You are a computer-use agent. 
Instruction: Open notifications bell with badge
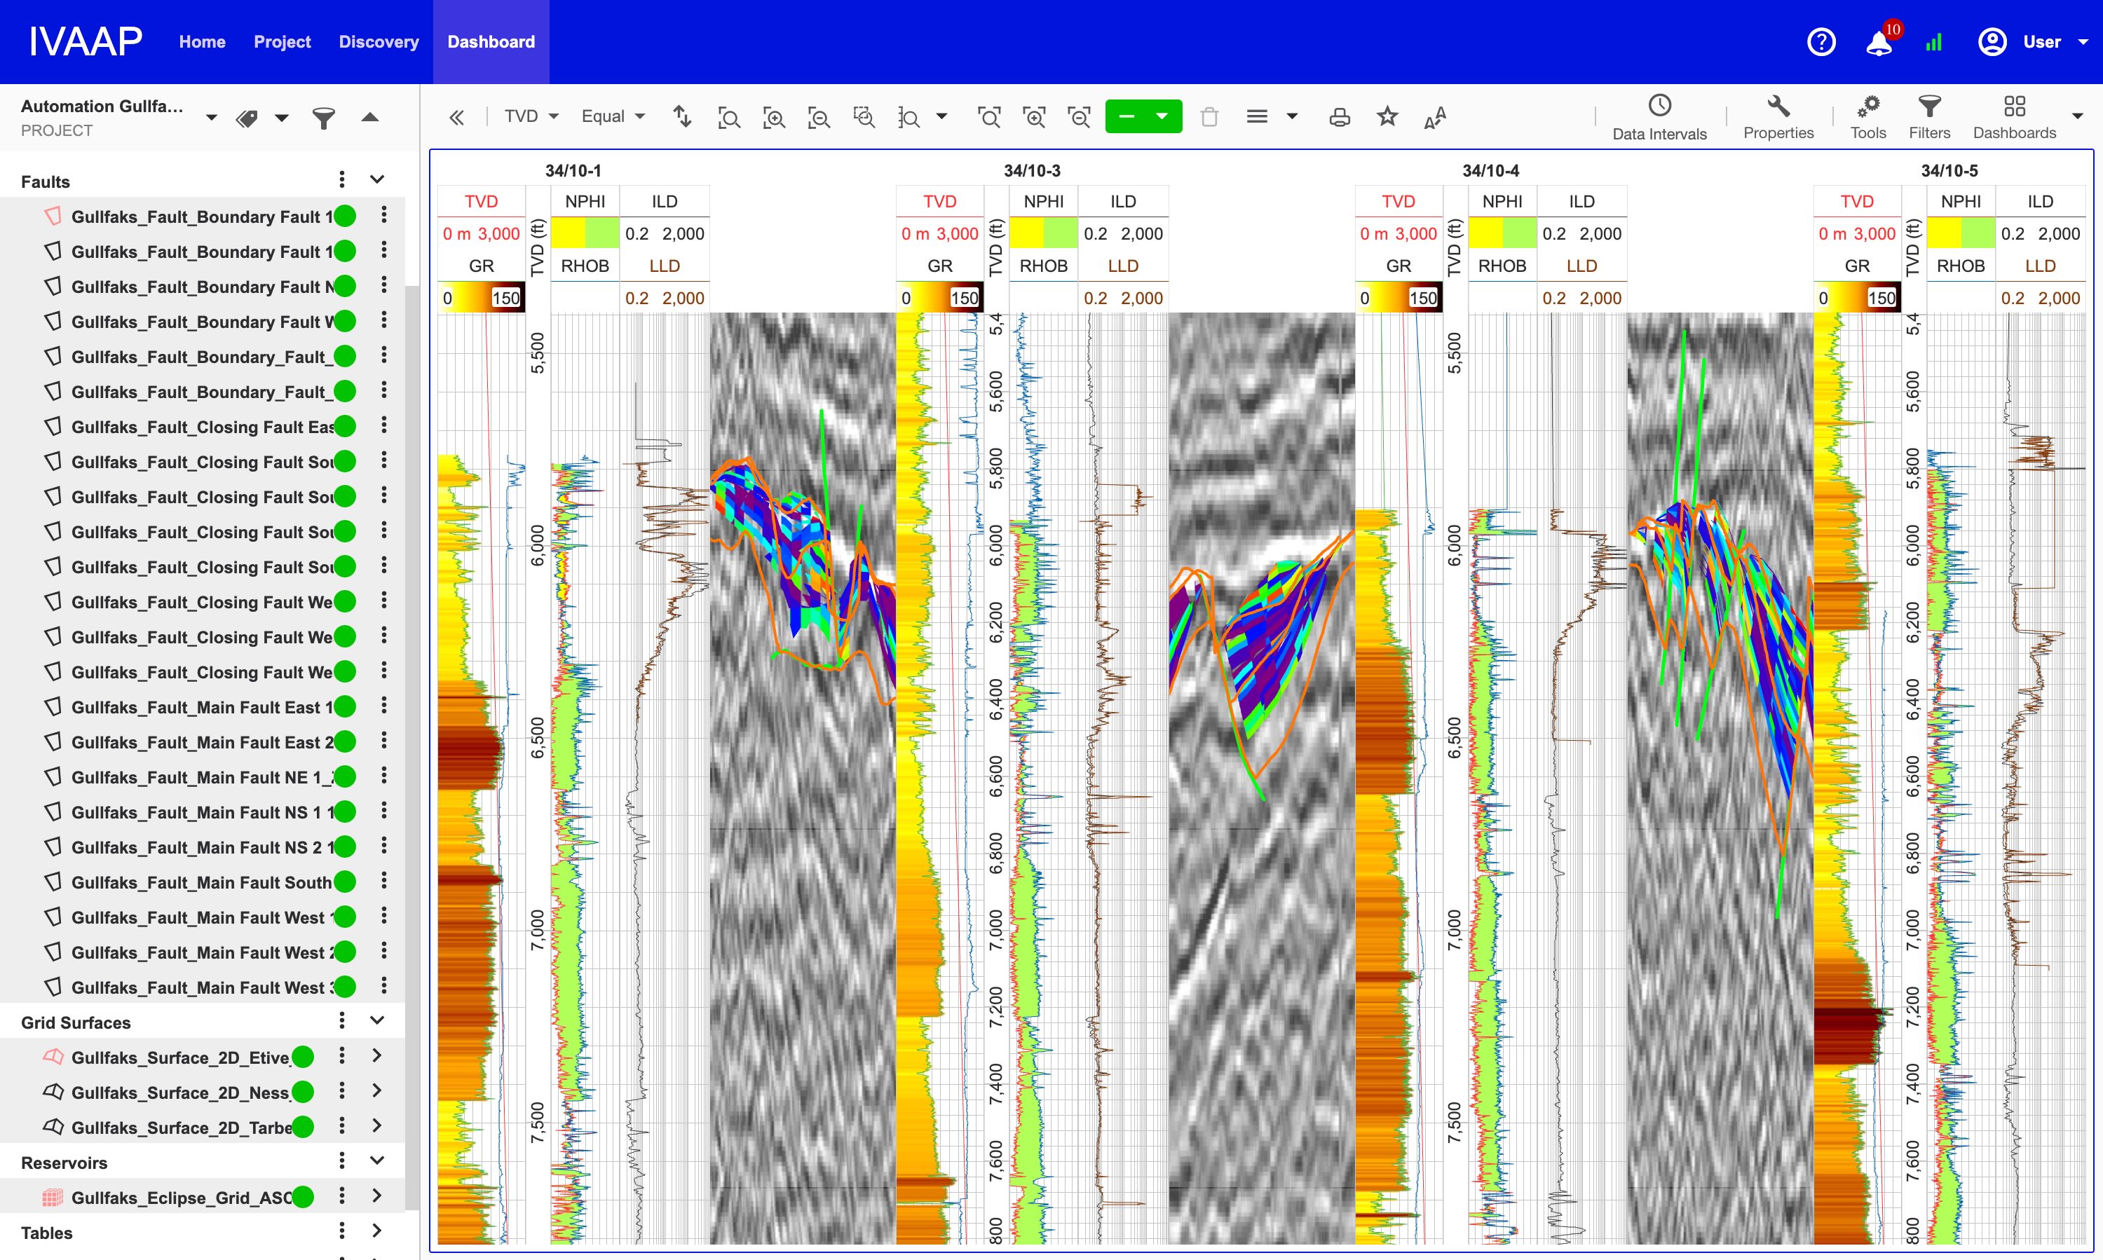(x=1879, y=41)
